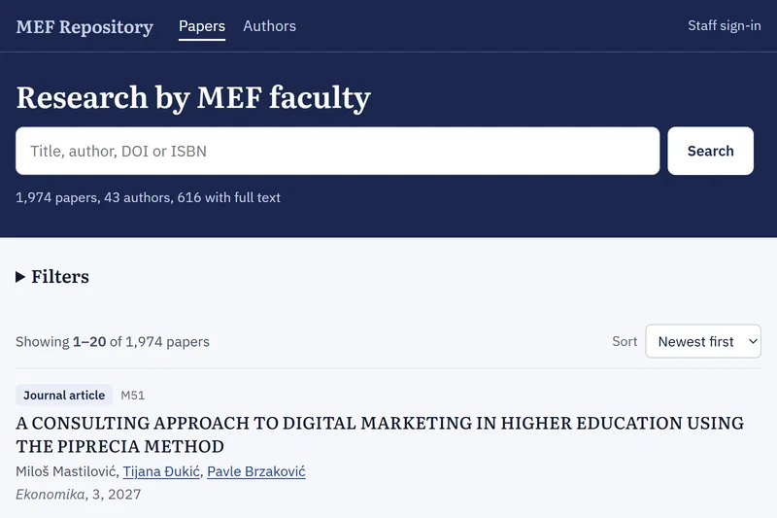Screen dimensions: 777x518
Task: Click the papers and authors count summary
Action: pos(148,197)
